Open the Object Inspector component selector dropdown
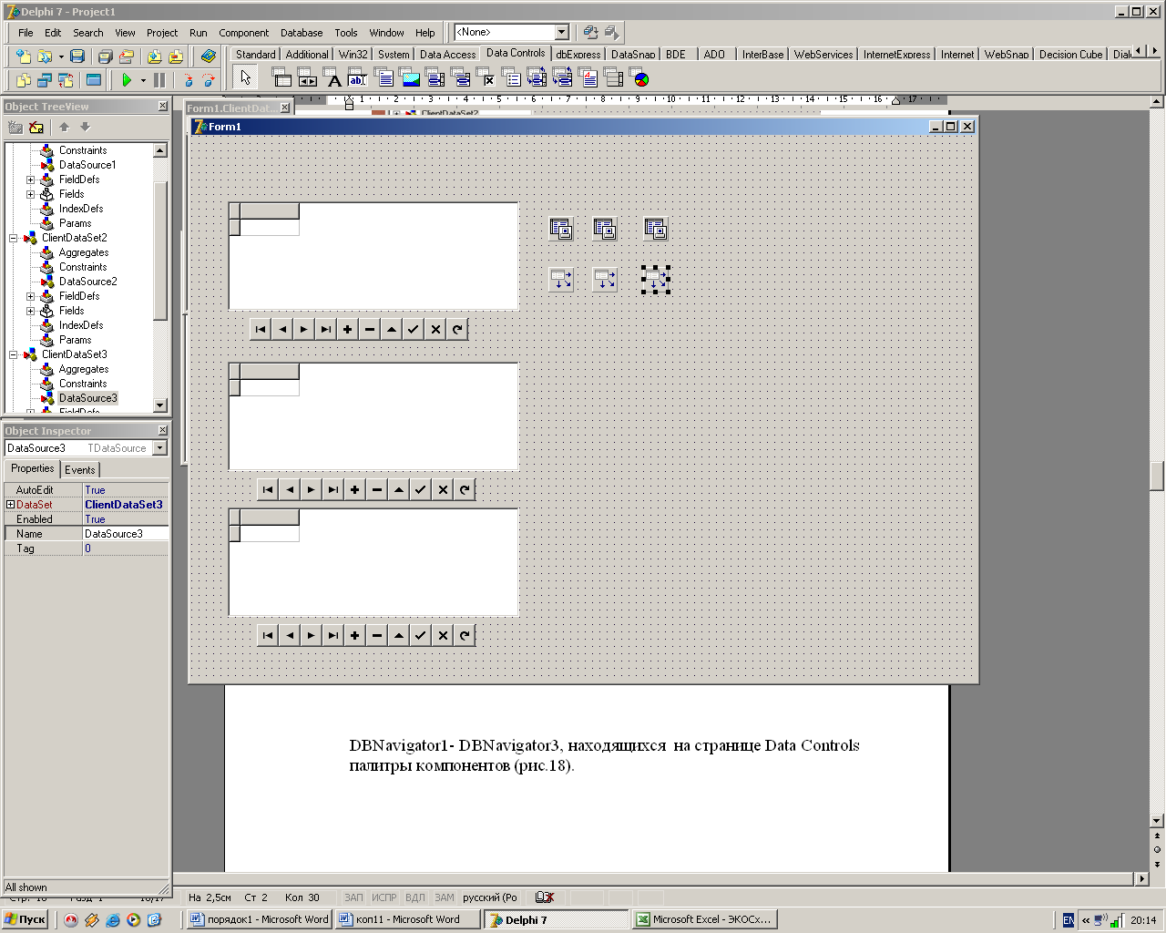This screenshot has width=1166, height=933. click(x=160, y=448)
